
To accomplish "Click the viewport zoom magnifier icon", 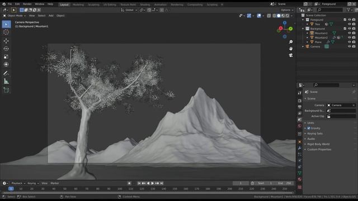I will 291,42.
